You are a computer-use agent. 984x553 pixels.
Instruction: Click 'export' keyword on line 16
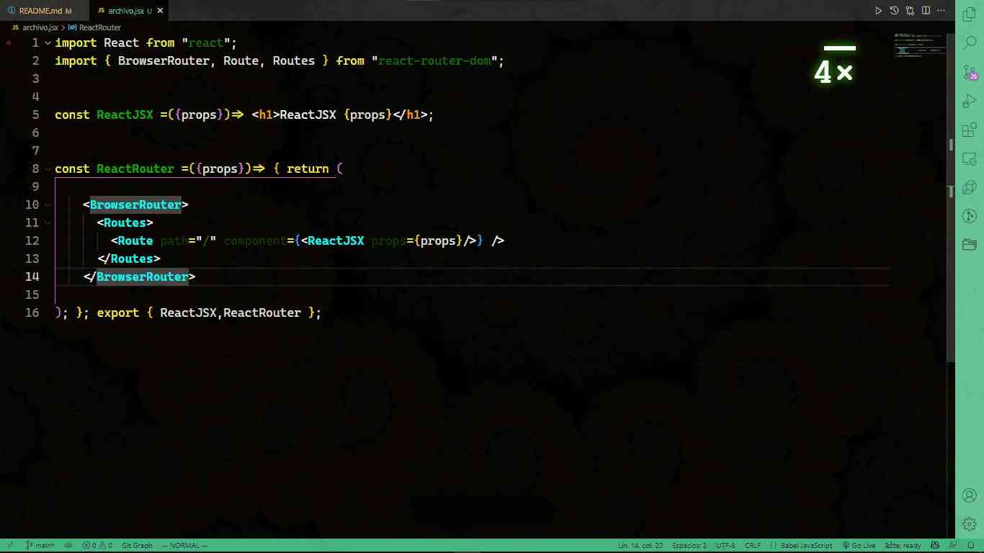pos(117,313)
